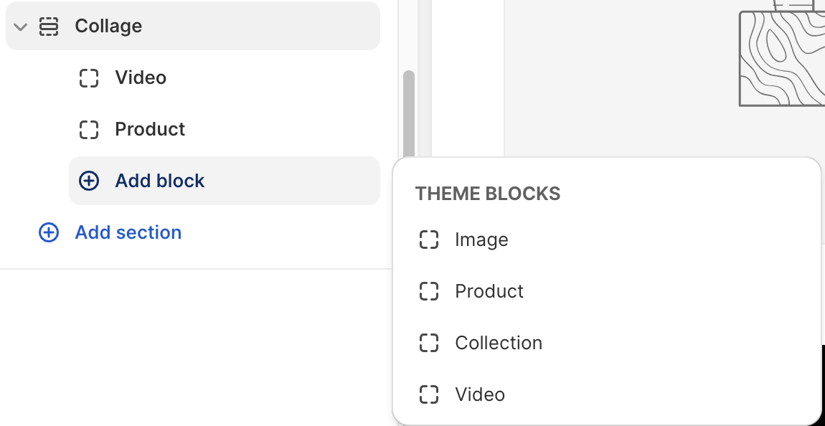
Task: Select the Video block under Collage
Action: tap(141, 78)
